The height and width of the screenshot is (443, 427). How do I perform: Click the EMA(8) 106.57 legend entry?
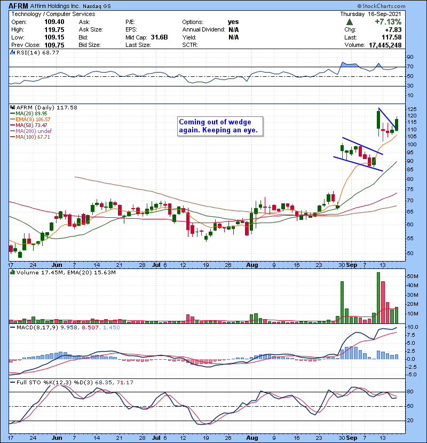(x=30, y=120)
